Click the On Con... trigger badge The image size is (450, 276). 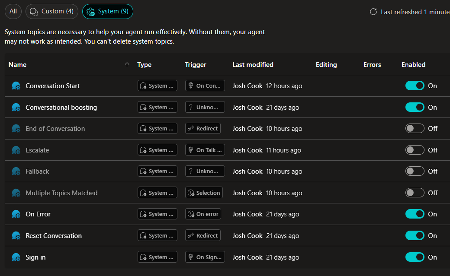pos(205,86)
